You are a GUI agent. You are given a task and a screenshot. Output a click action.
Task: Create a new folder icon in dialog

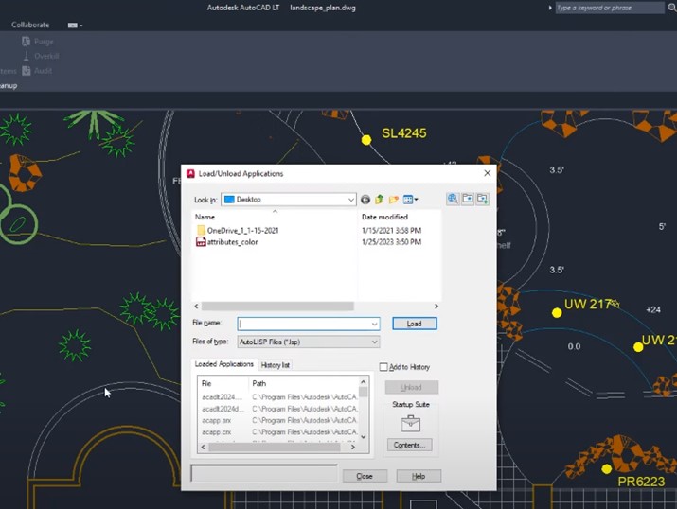393,200
